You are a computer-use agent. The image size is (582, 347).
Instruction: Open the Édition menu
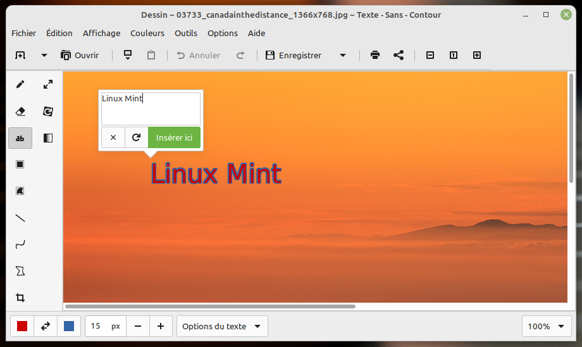59,33
